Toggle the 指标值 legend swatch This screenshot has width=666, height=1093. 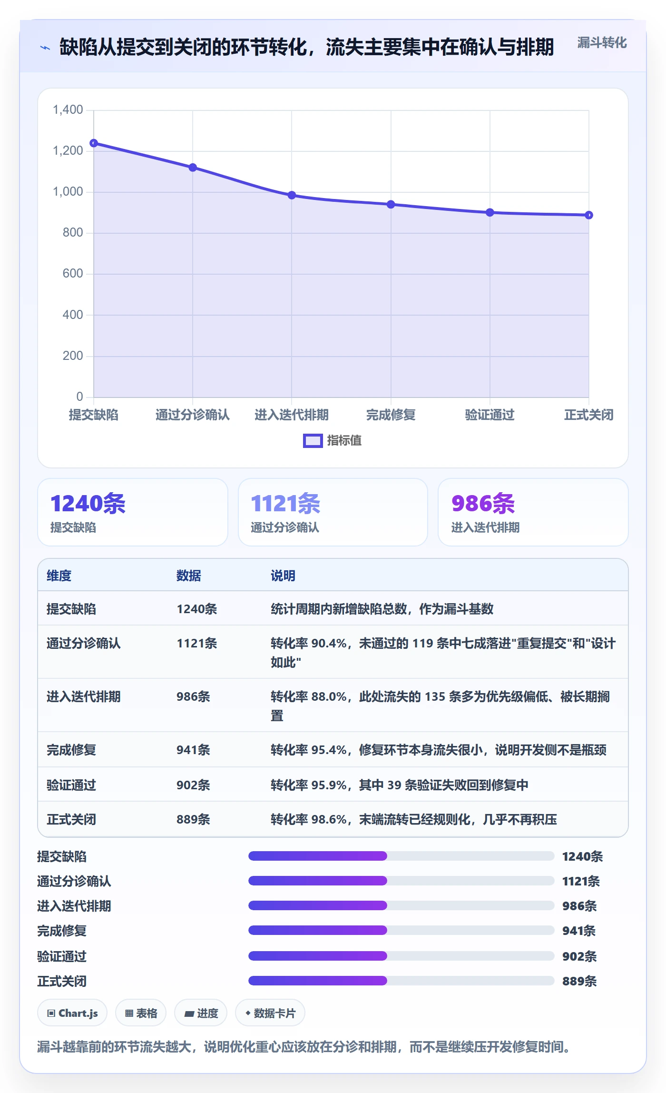point(313,441)
